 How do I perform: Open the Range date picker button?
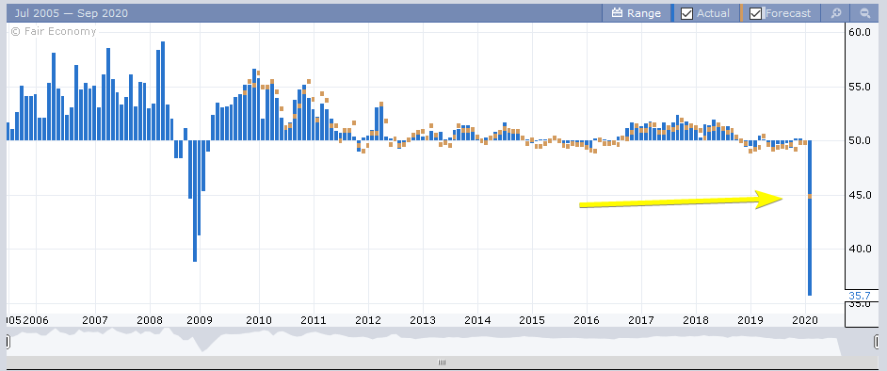[x=636, y=13]
